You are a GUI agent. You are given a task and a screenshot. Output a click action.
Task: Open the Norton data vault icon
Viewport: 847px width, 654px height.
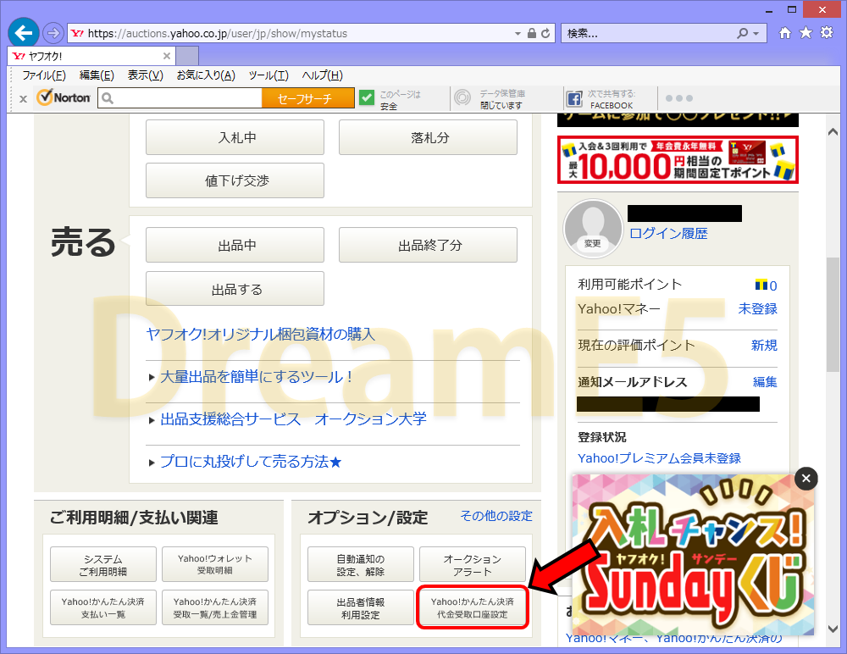tap(462, 97)
